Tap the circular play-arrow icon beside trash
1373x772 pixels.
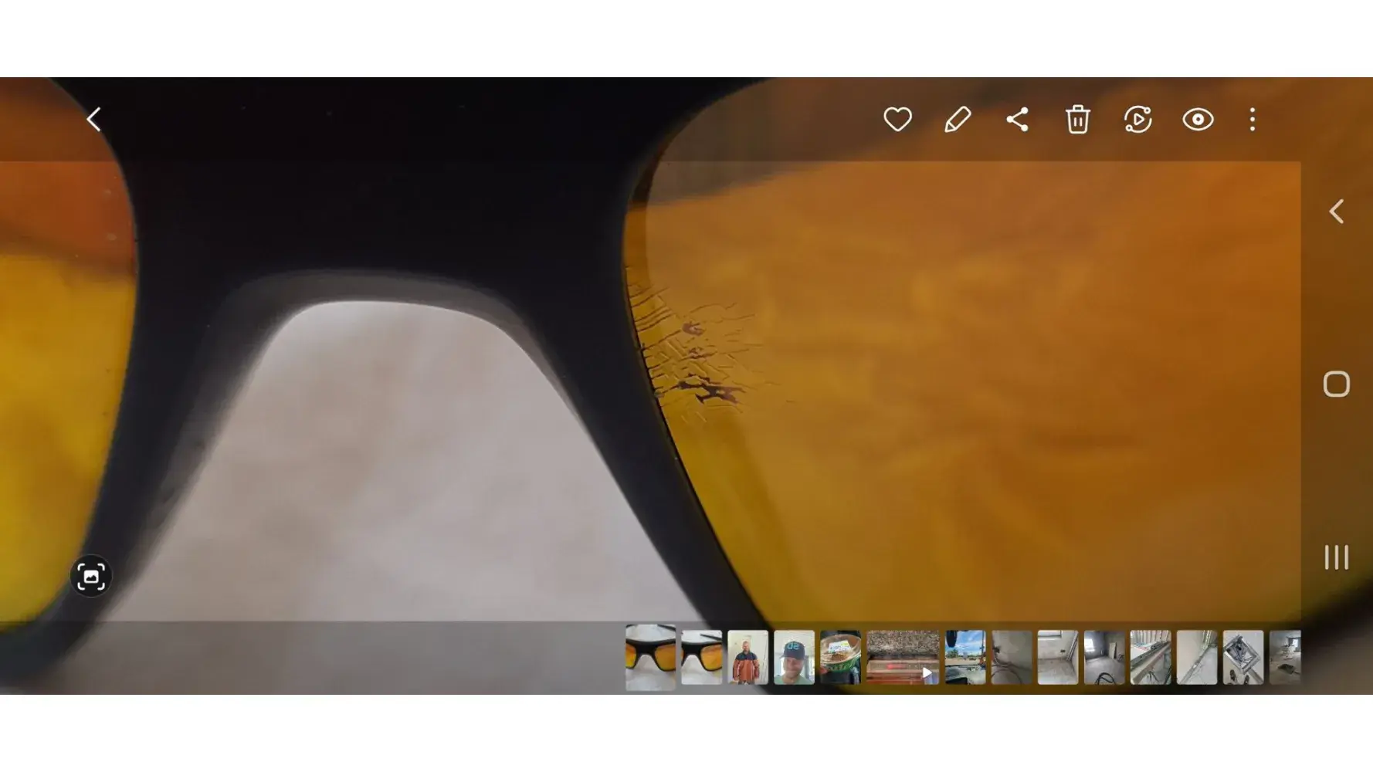[x=1137, y=120]
